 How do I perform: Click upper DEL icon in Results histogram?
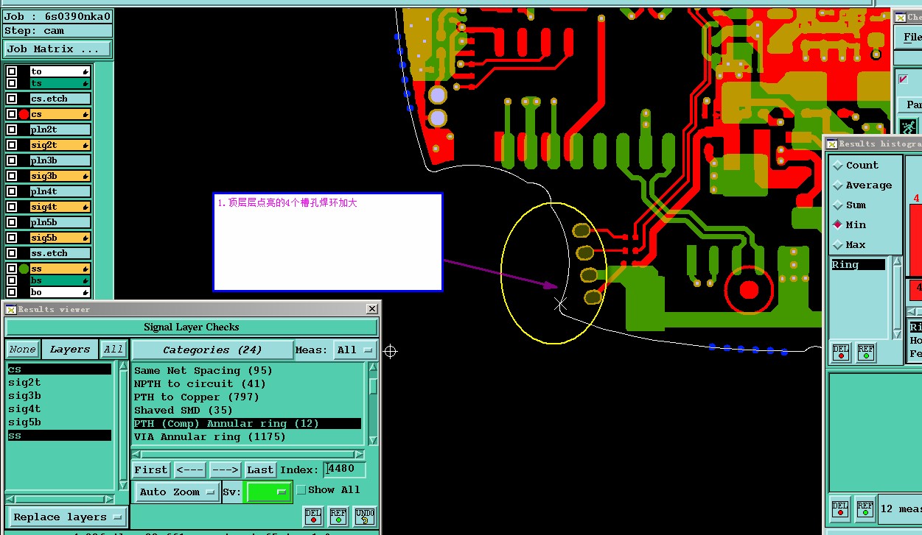click(840, 352)
